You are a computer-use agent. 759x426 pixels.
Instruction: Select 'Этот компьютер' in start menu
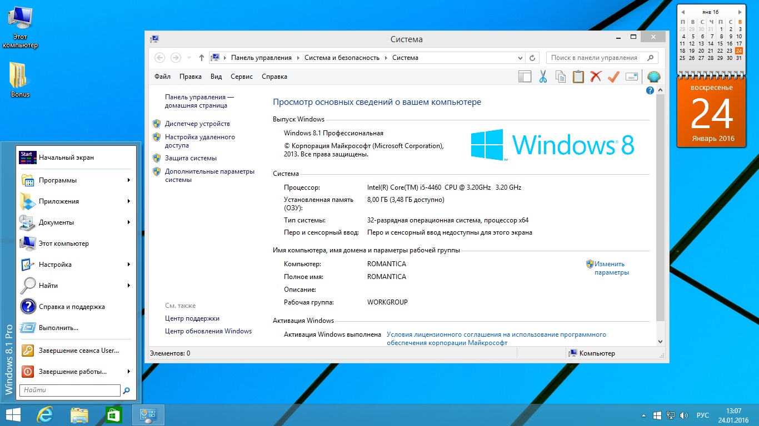pos(77,244)
